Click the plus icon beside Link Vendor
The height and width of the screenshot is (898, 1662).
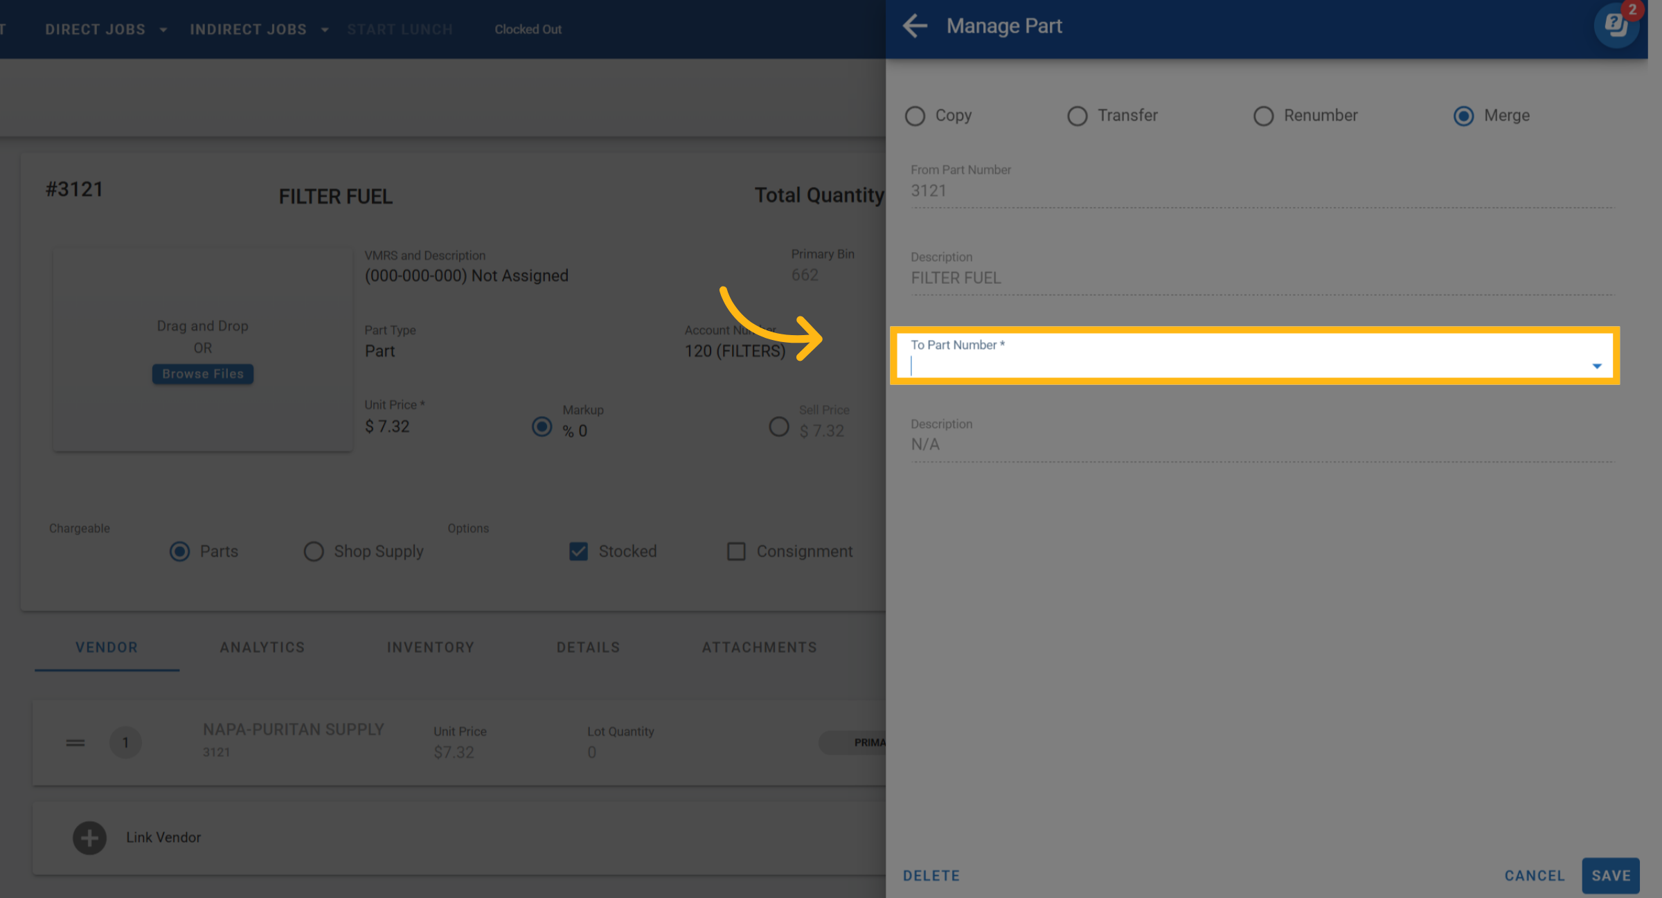(89, 838)
